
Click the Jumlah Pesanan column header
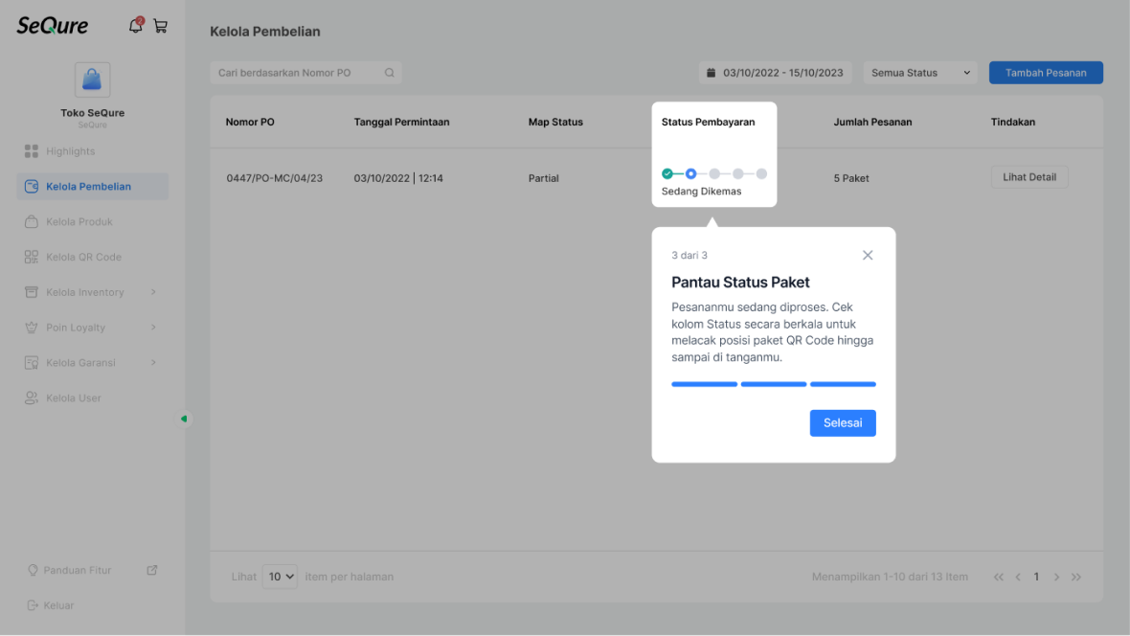pyautogui.click(x=872, y=122)
